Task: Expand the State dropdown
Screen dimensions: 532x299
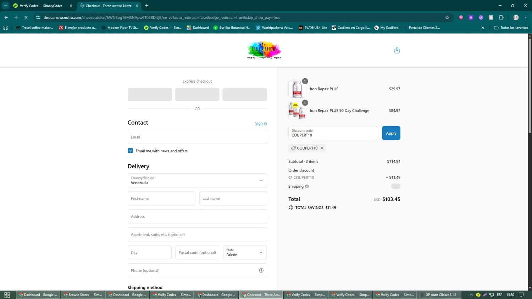Action: (x=245, y=252)
